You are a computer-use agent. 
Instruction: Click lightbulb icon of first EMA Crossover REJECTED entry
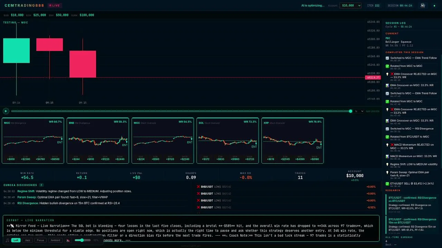pyautogui.click(x=387, y=74)
